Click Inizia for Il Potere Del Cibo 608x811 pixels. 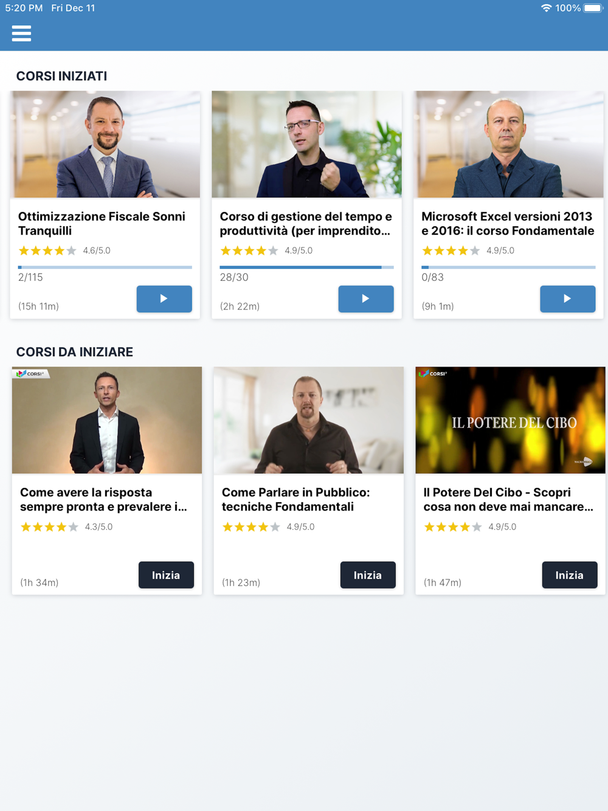click(570, 575)
